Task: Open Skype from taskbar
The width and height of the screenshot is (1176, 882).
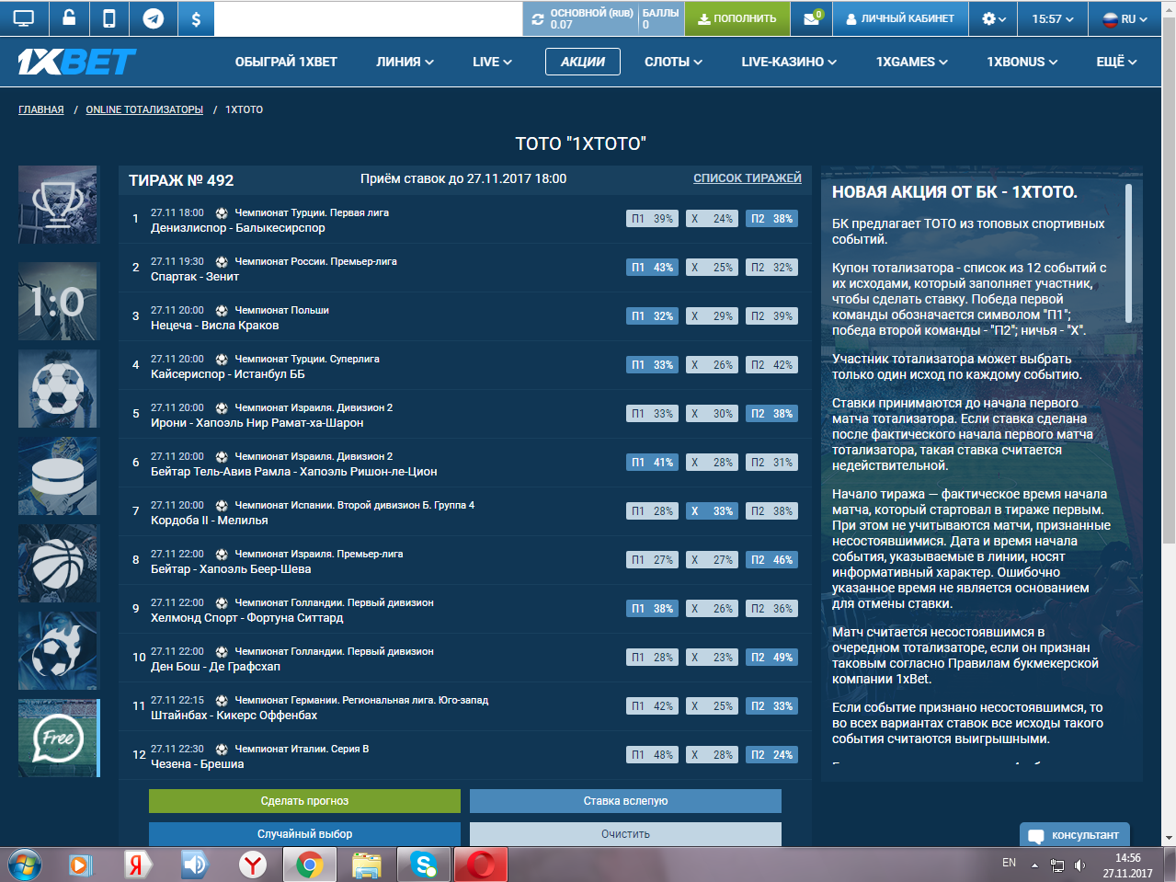Action: 424,865
